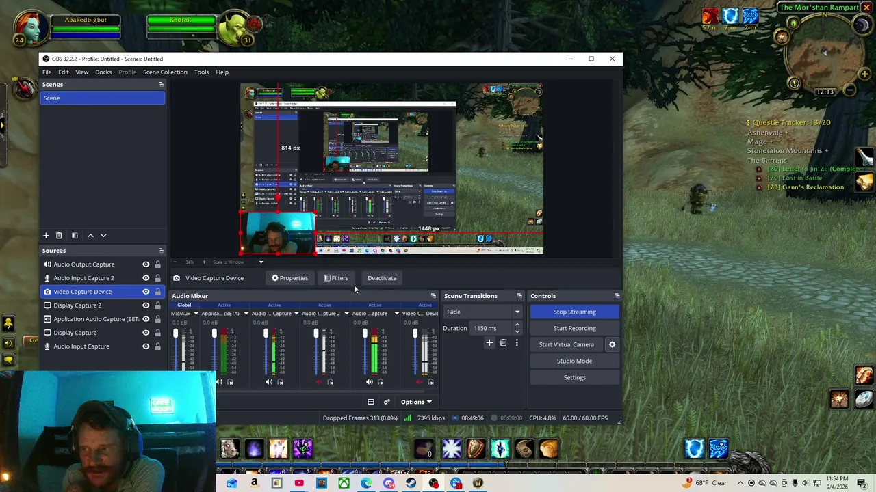Open the Tools menu

pyautogui.click(x=201, y=72)
